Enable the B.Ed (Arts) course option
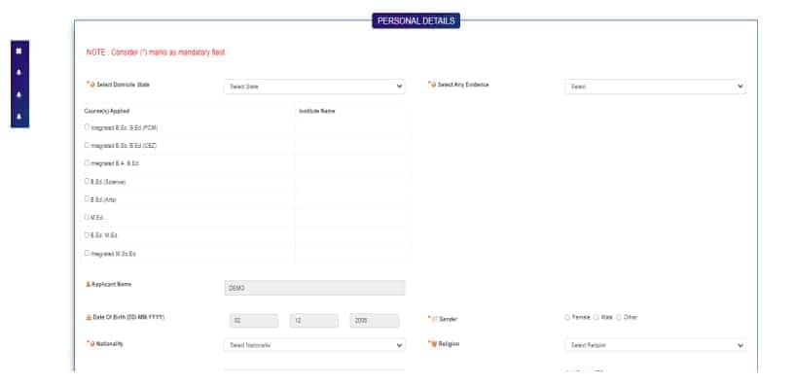The height and width of the screenshot is (385, 795). 87,199
